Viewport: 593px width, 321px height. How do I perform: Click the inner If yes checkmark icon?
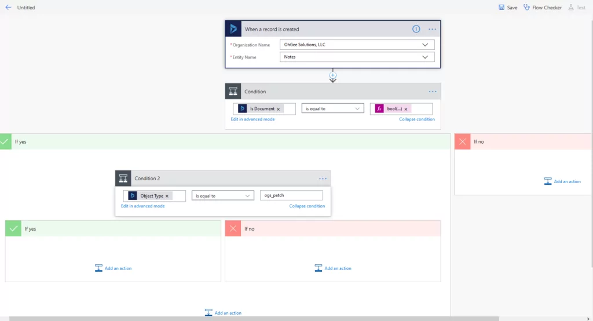[13, 229]
